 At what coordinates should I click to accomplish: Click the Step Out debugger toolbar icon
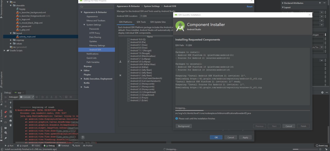(x=56, y=97)
